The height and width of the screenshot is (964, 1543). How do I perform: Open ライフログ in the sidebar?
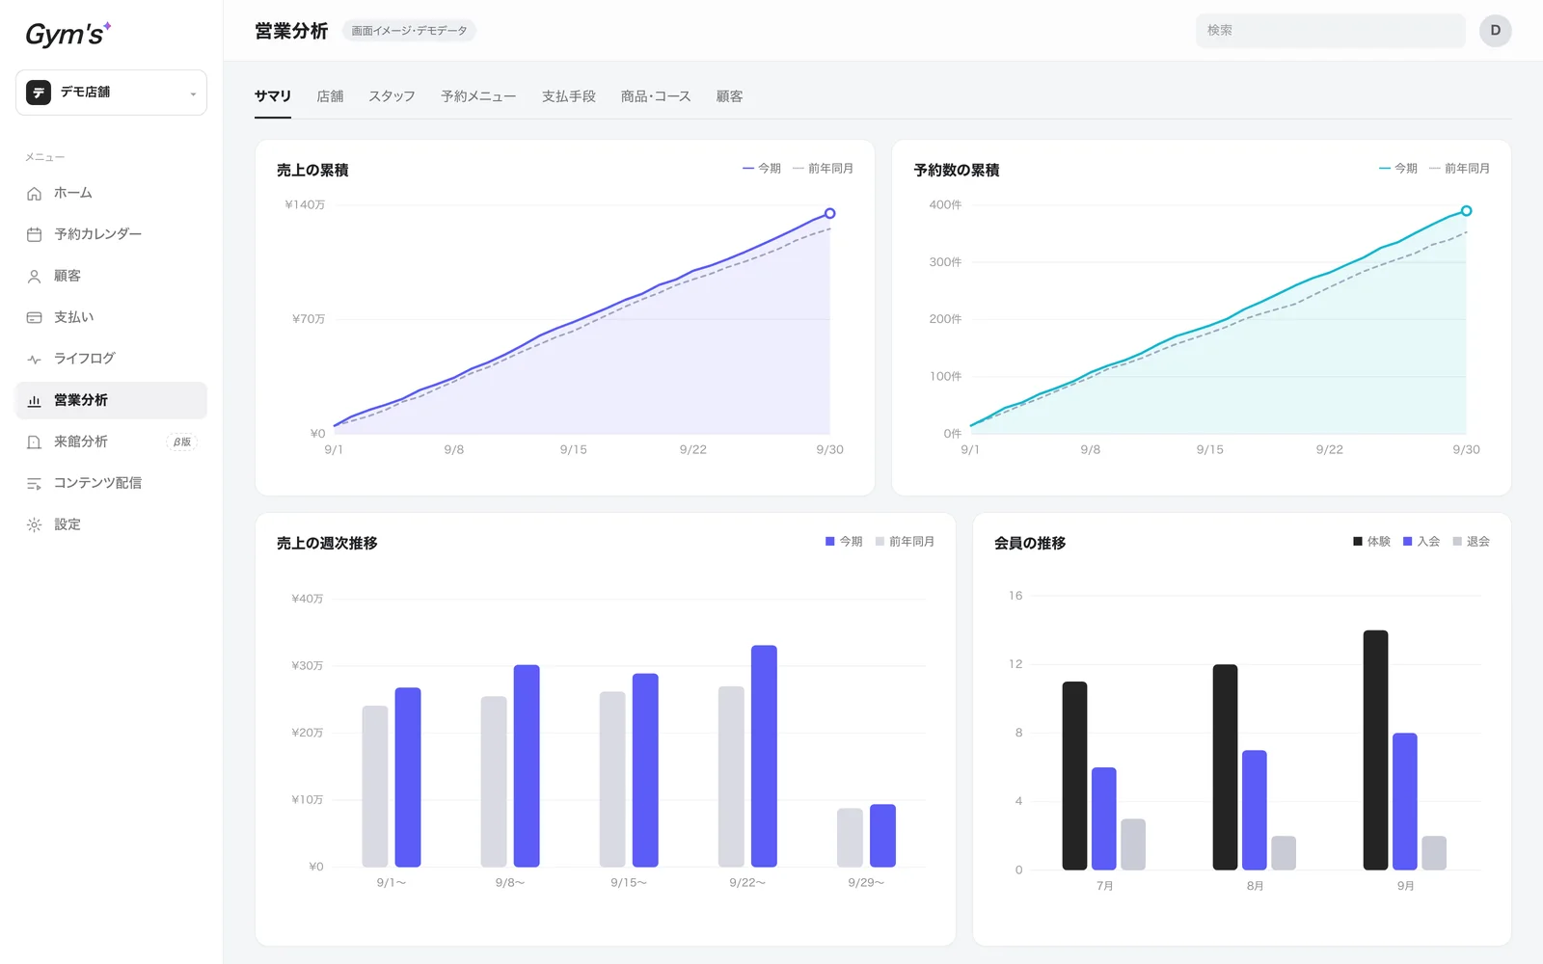tap(111, 359)
